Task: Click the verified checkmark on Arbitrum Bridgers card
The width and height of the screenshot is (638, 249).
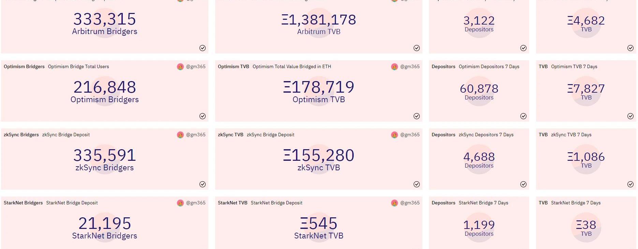Action: pos(203,48)
